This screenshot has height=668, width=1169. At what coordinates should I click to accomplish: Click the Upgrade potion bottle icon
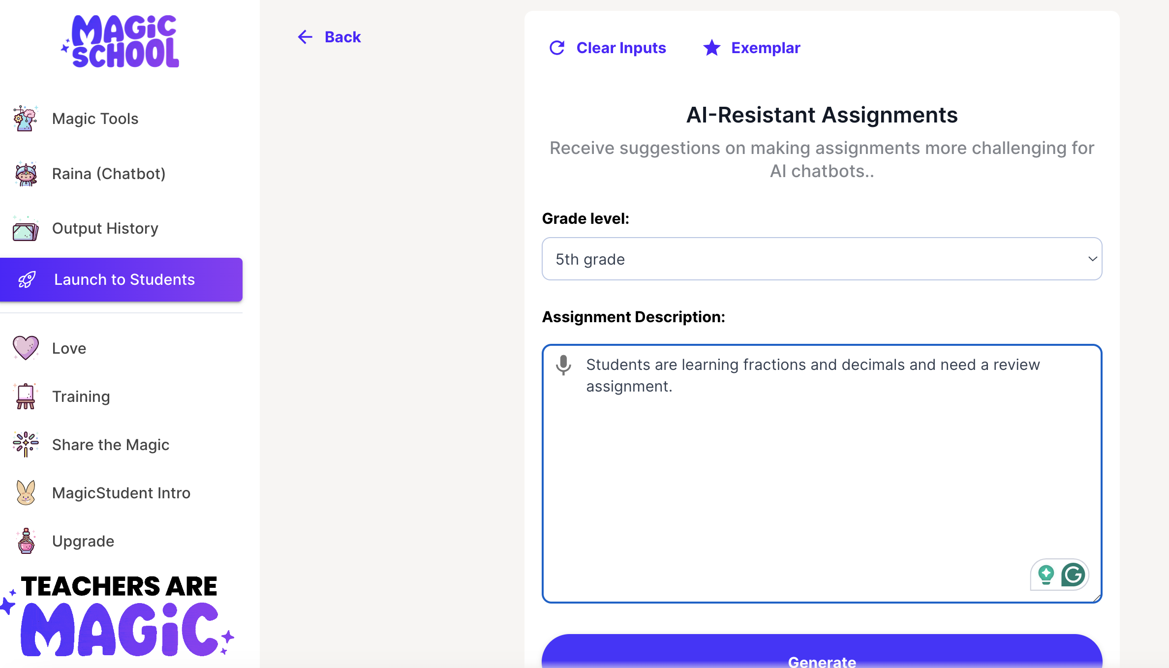coord(26,541)
